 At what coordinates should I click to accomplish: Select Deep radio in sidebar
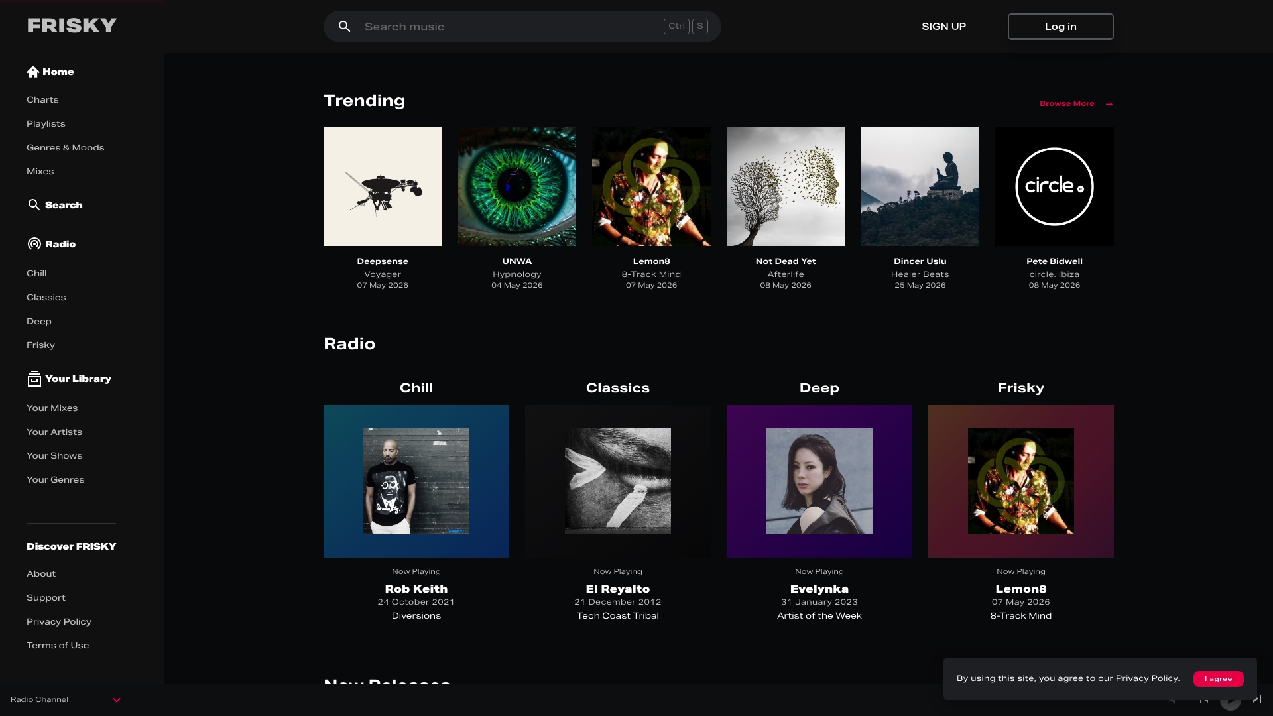(x=39, y=322)
